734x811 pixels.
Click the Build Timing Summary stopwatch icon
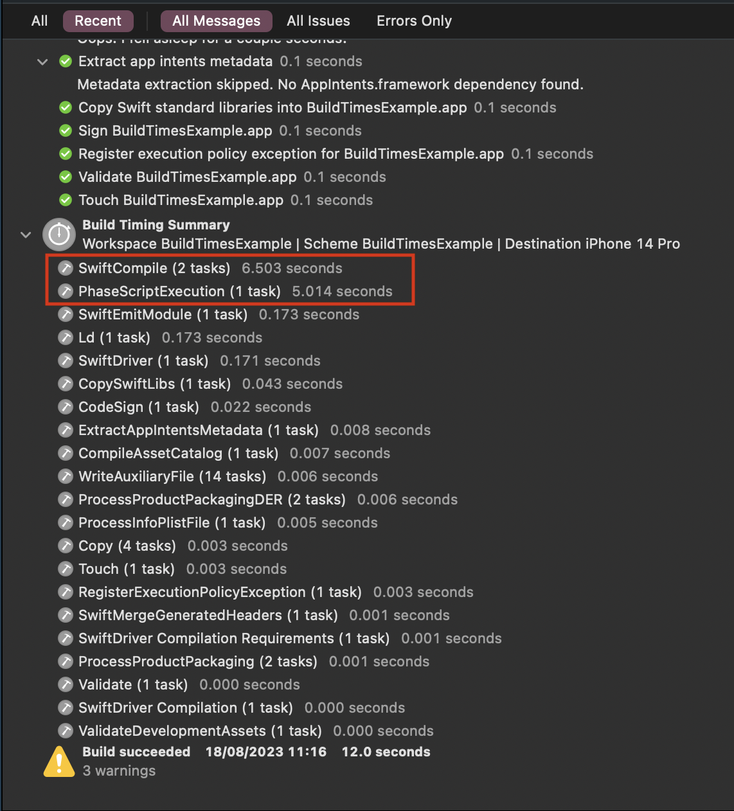pyautogui.click(x=59, y=235)
